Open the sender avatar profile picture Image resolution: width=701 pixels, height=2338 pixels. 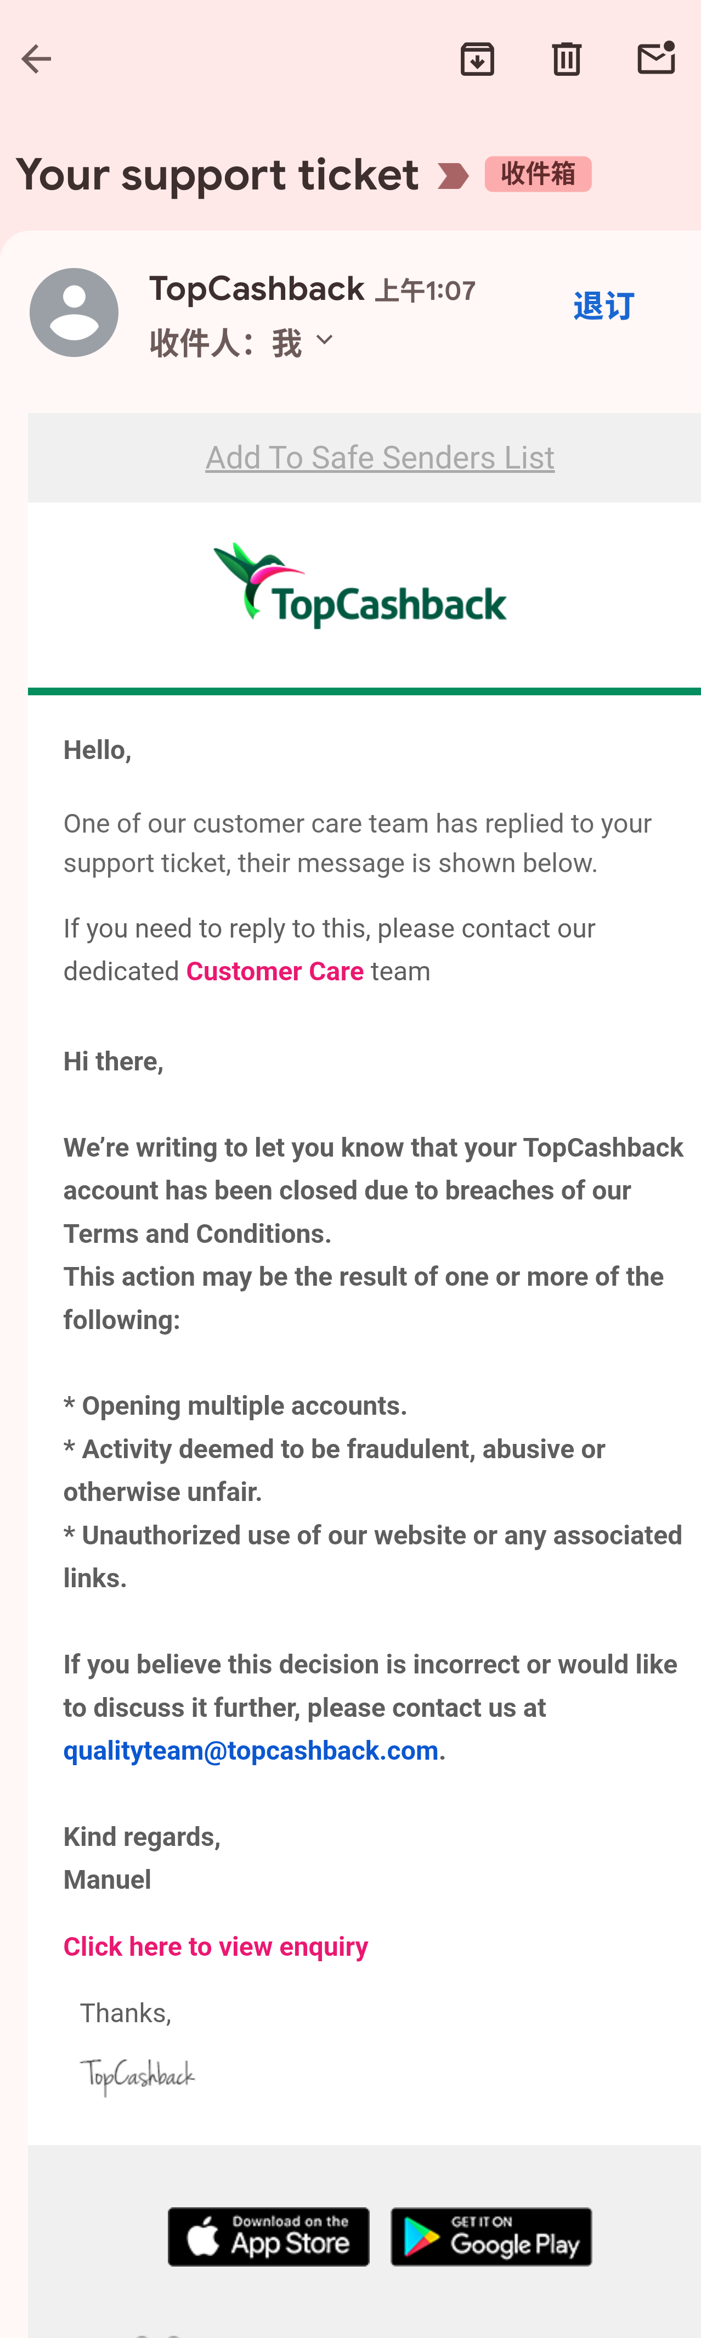(75, 312)
